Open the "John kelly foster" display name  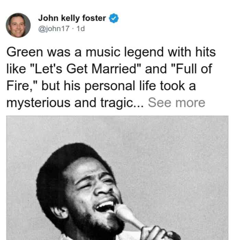[72, 18]
